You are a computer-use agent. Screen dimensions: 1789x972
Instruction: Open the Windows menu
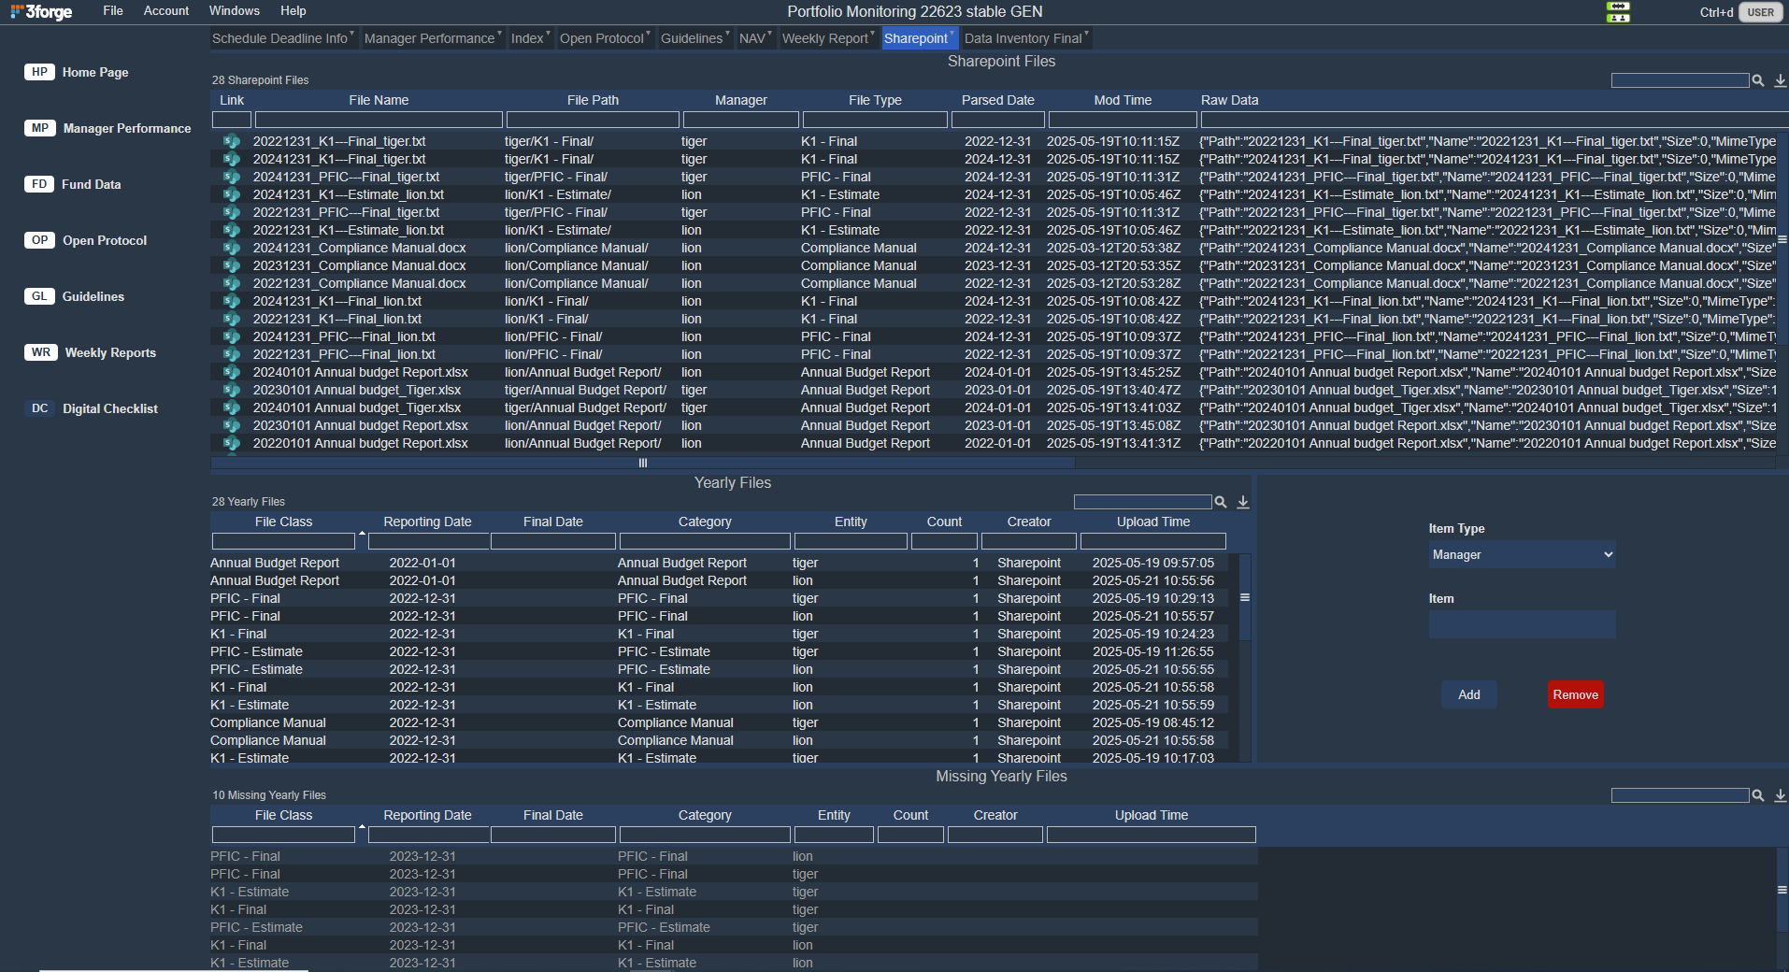click(x=234, y=11)
